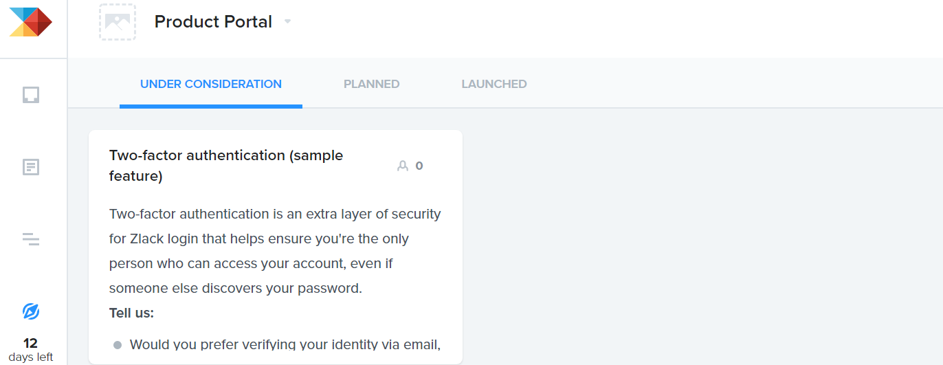The image size is (943, 365).
Task: Click the vote count number 0
Action: pos(419,166)
